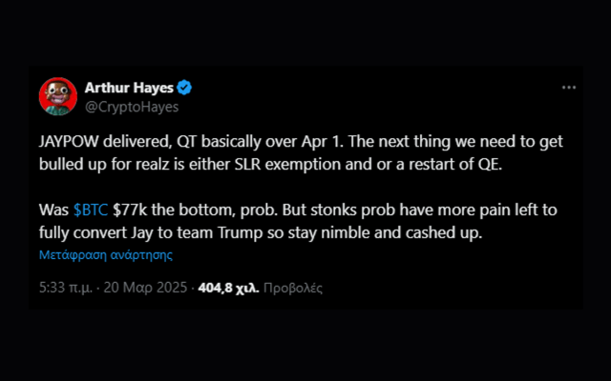Open the tweet's three-dot more options menu
The height and width of the screenshot is (381, 611).
point(569,88)
